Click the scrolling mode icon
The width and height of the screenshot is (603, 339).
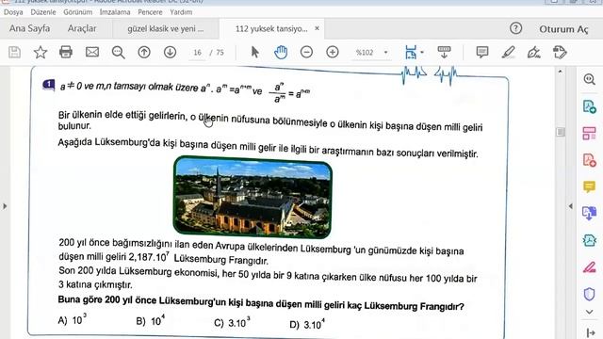coord(444,52)
